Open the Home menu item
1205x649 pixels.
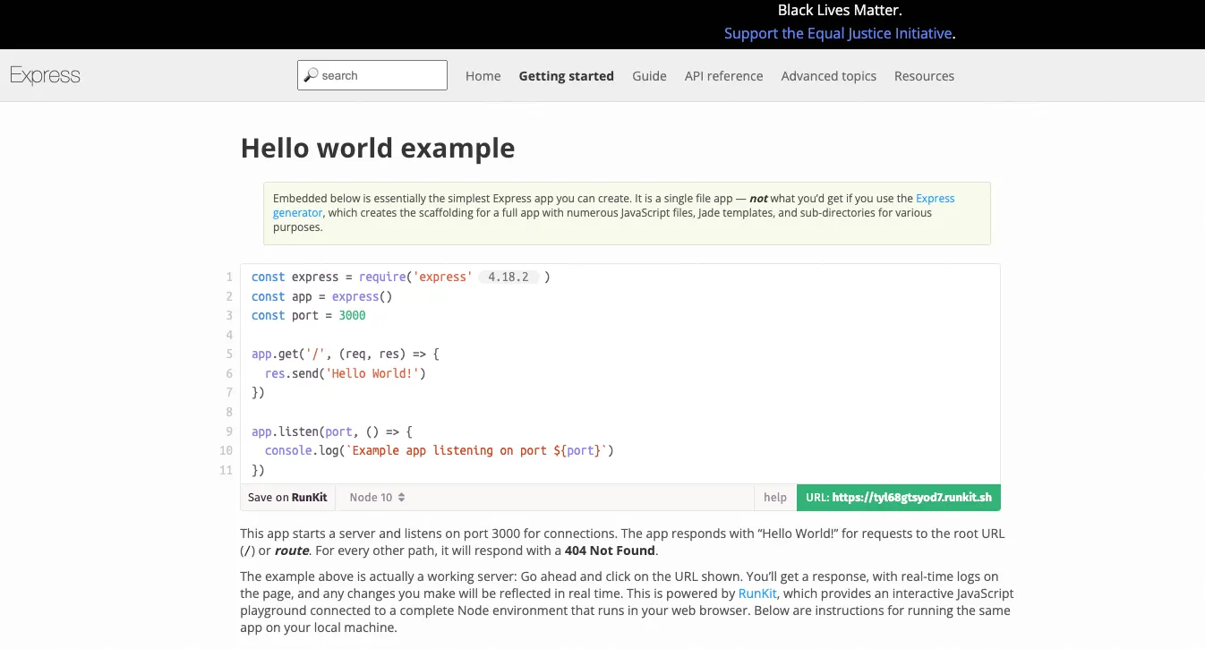point(483,76)
